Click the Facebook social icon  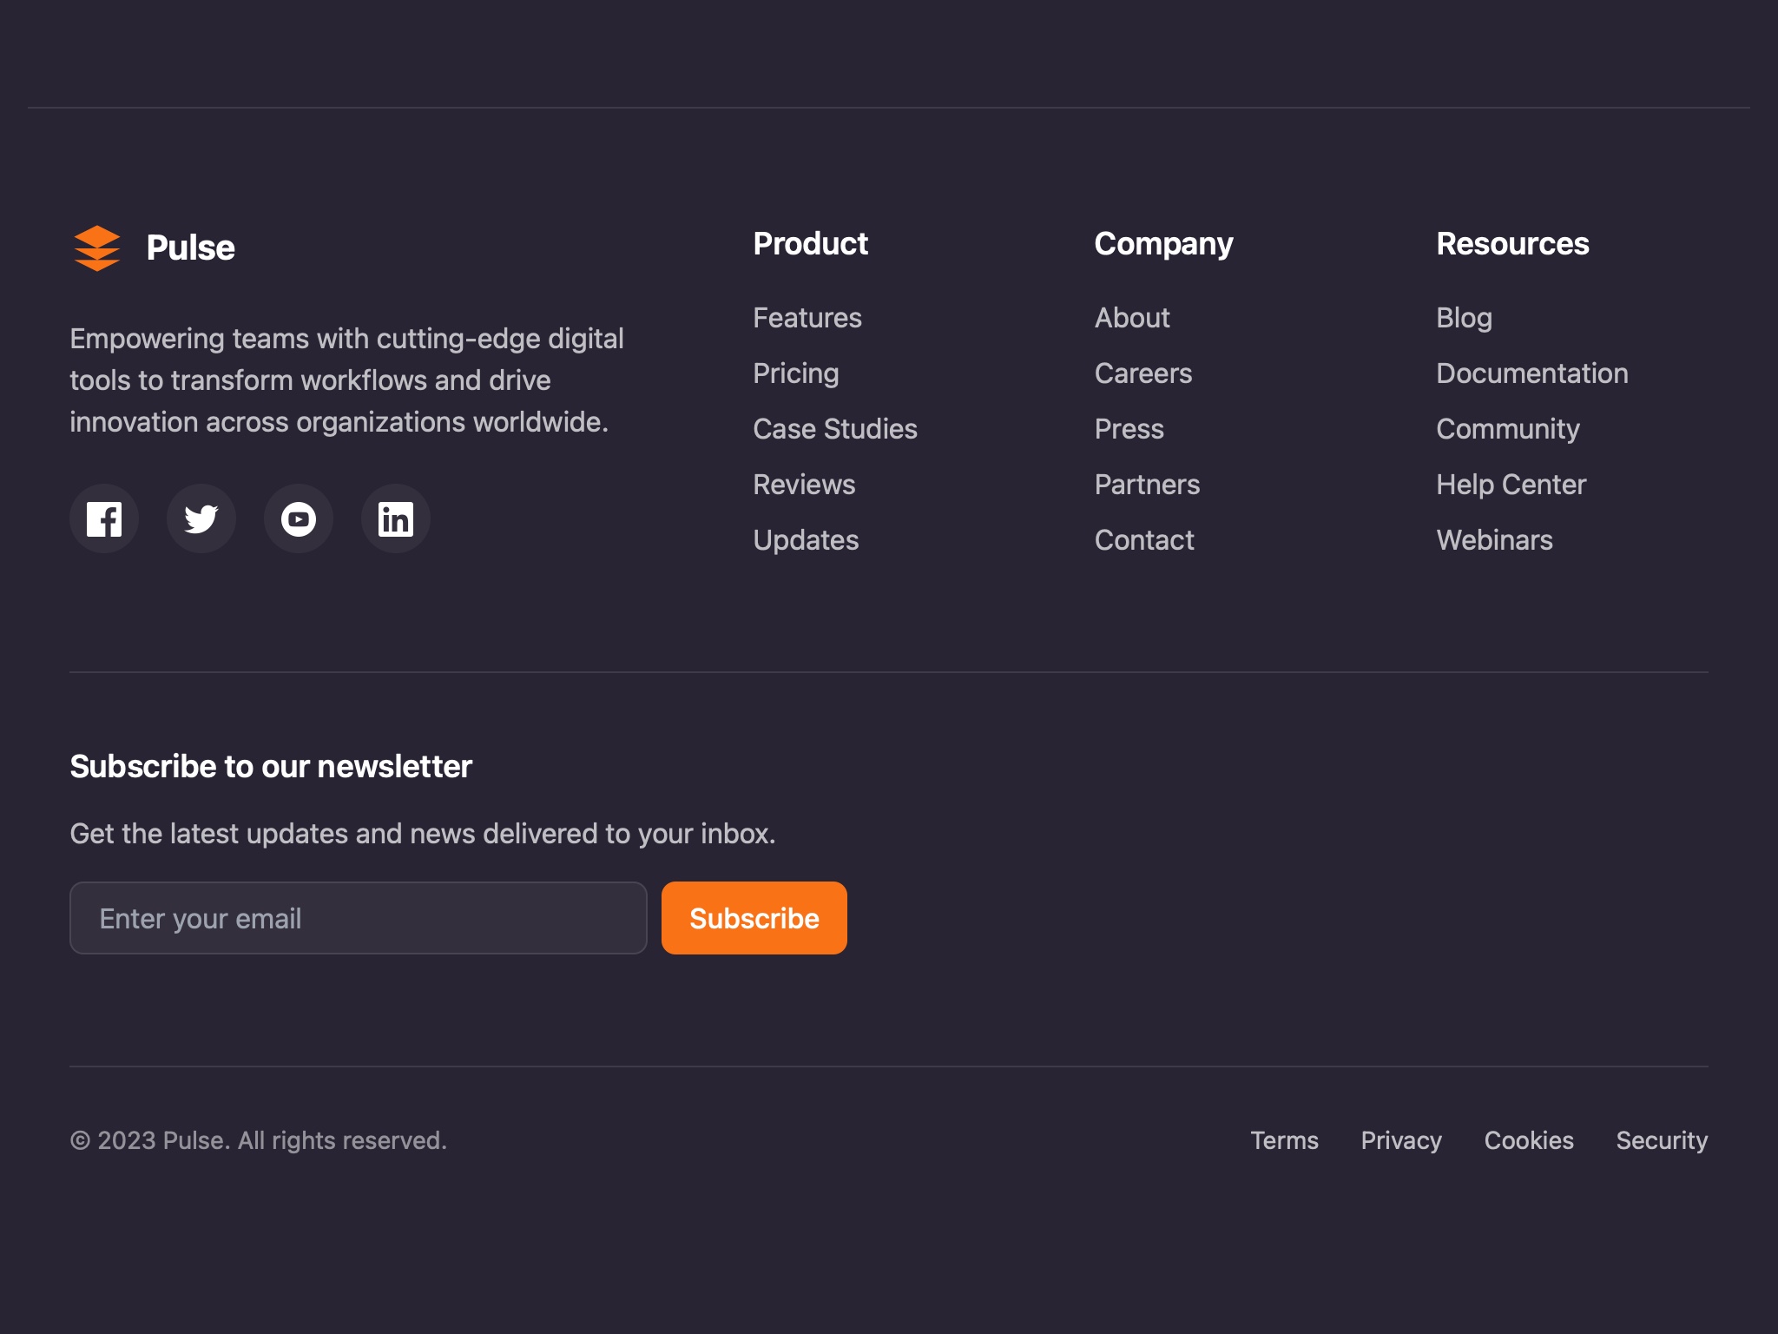coord(104,518)
